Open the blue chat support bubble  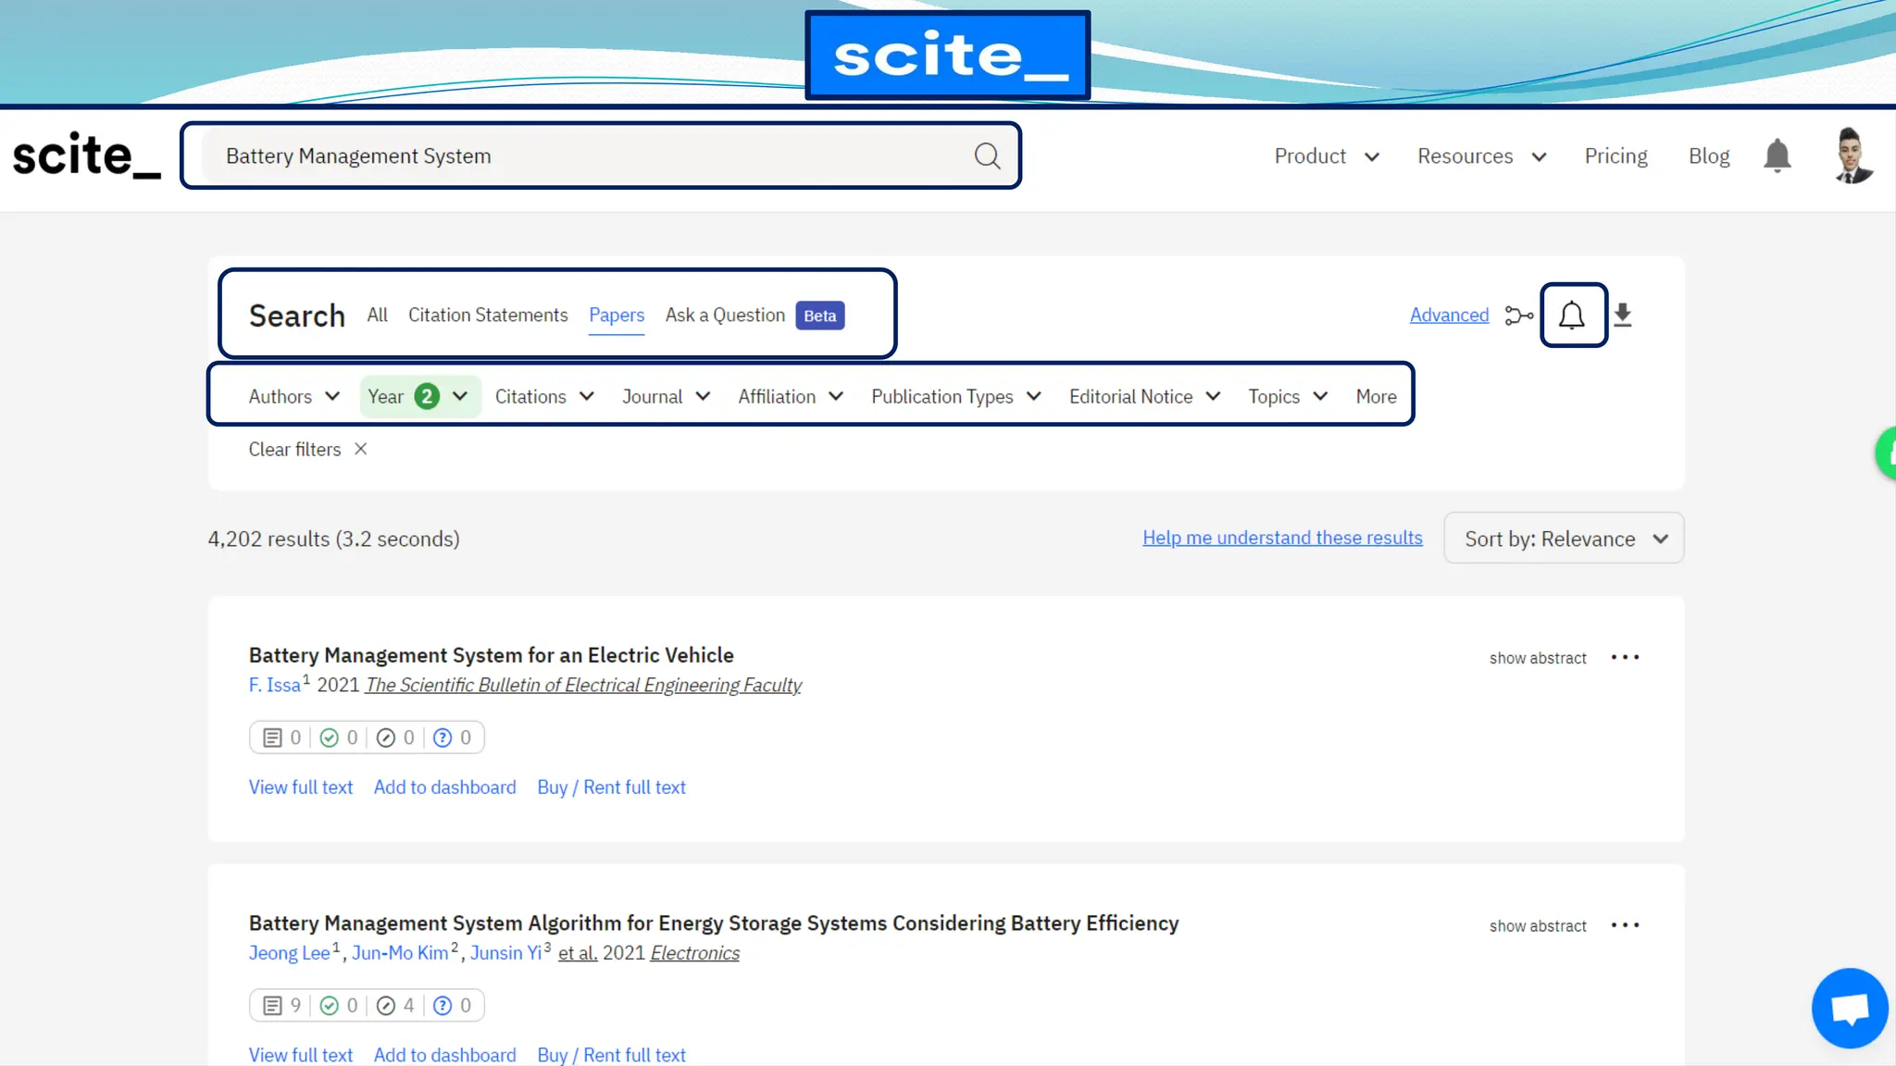tap(1849, 1008)
